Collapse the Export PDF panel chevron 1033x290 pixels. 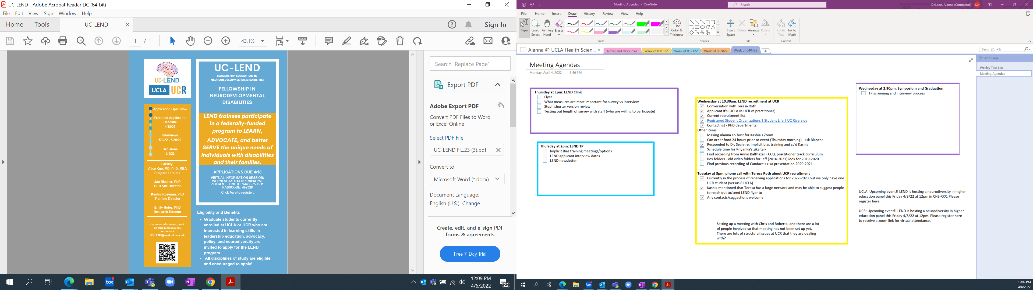498,85
